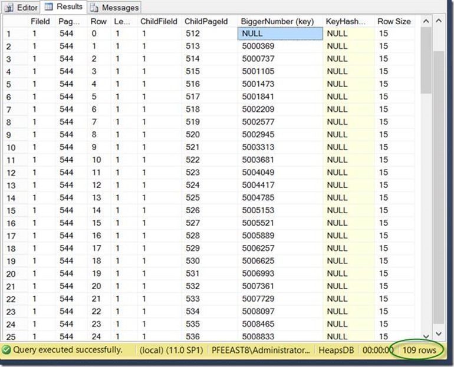
Task: Click the BiggerNumber value 5006993
Action: coord(258,273)
